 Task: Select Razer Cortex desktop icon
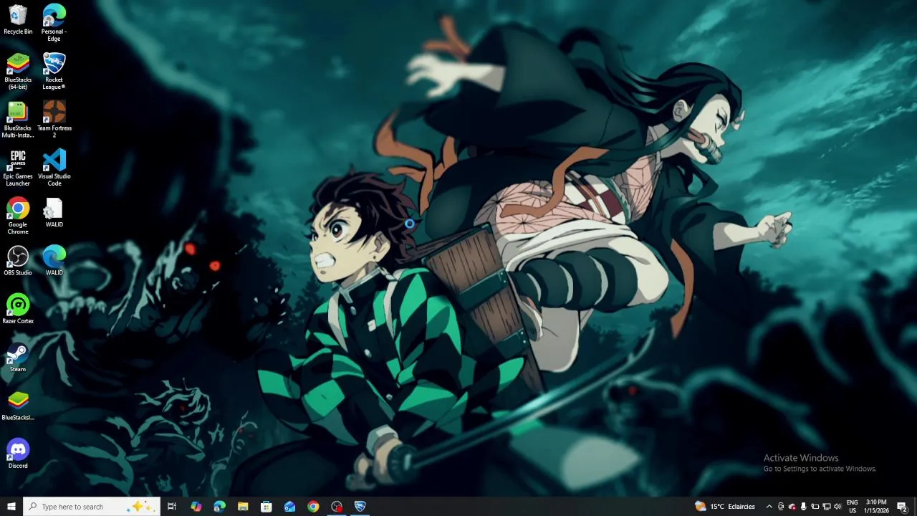tap(18, 310)
